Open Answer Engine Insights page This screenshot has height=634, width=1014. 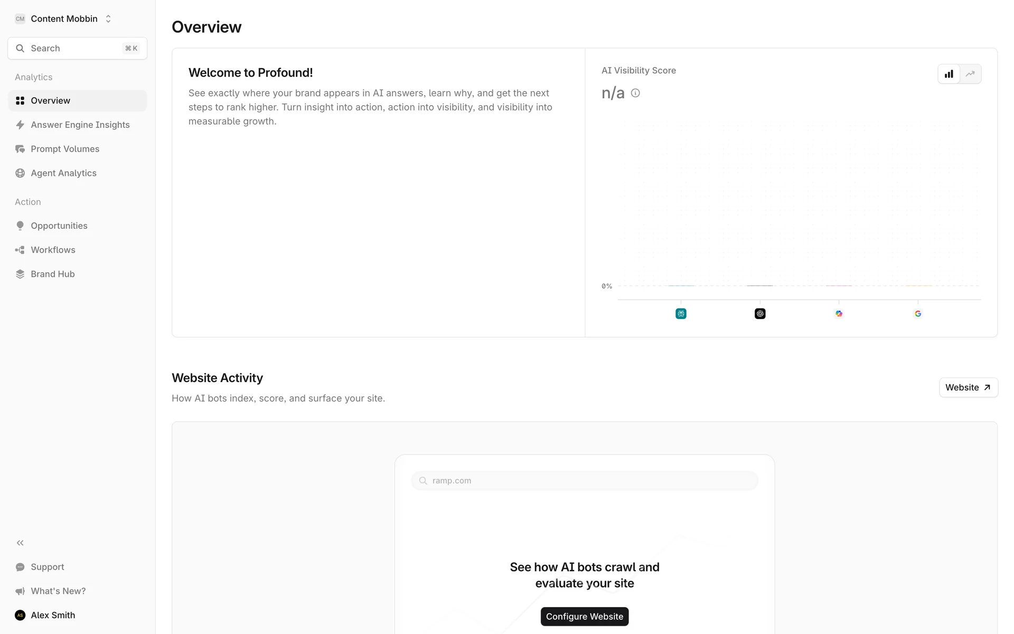tap(80, 125)
